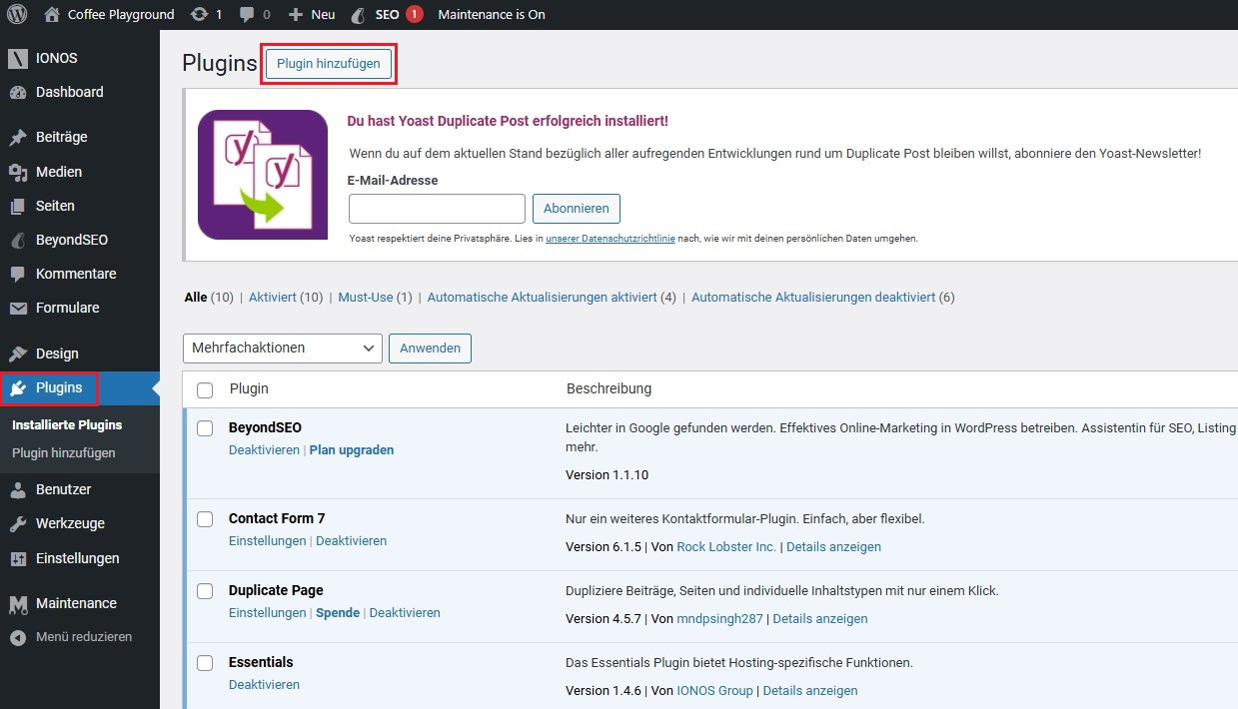
Task: Deactivate the Duplicate Page plugin
Action: pyautogui.click(x=405, y=612)
